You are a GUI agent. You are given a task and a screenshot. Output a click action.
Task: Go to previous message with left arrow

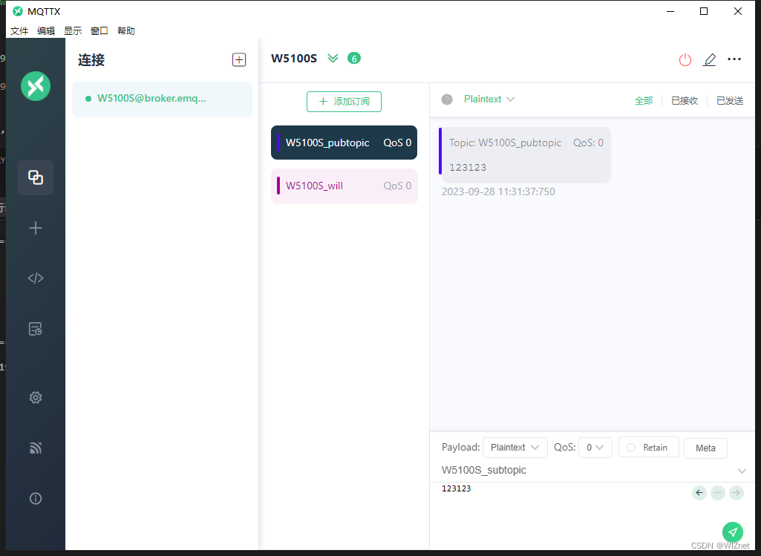coord(699,493)
